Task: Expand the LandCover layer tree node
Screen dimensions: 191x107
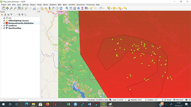Action: tap(1, 26)
